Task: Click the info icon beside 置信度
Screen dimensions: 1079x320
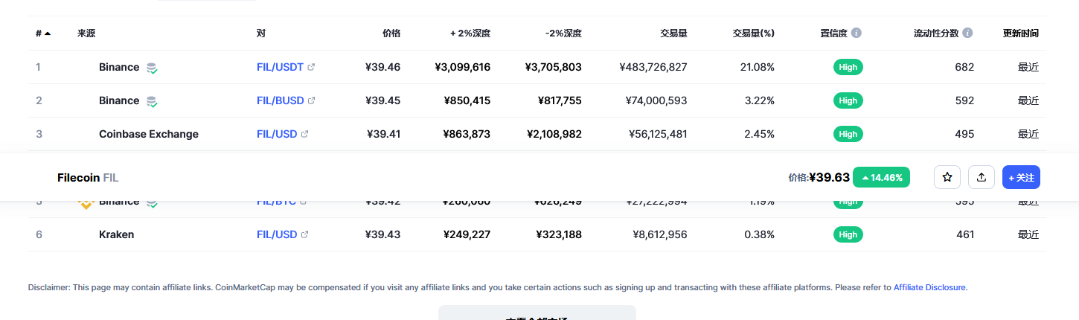Action: (857, 33)
